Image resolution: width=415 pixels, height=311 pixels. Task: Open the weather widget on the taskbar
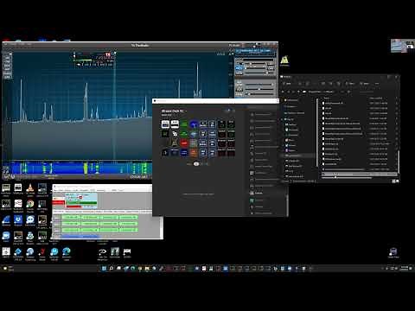coord(8,269)
